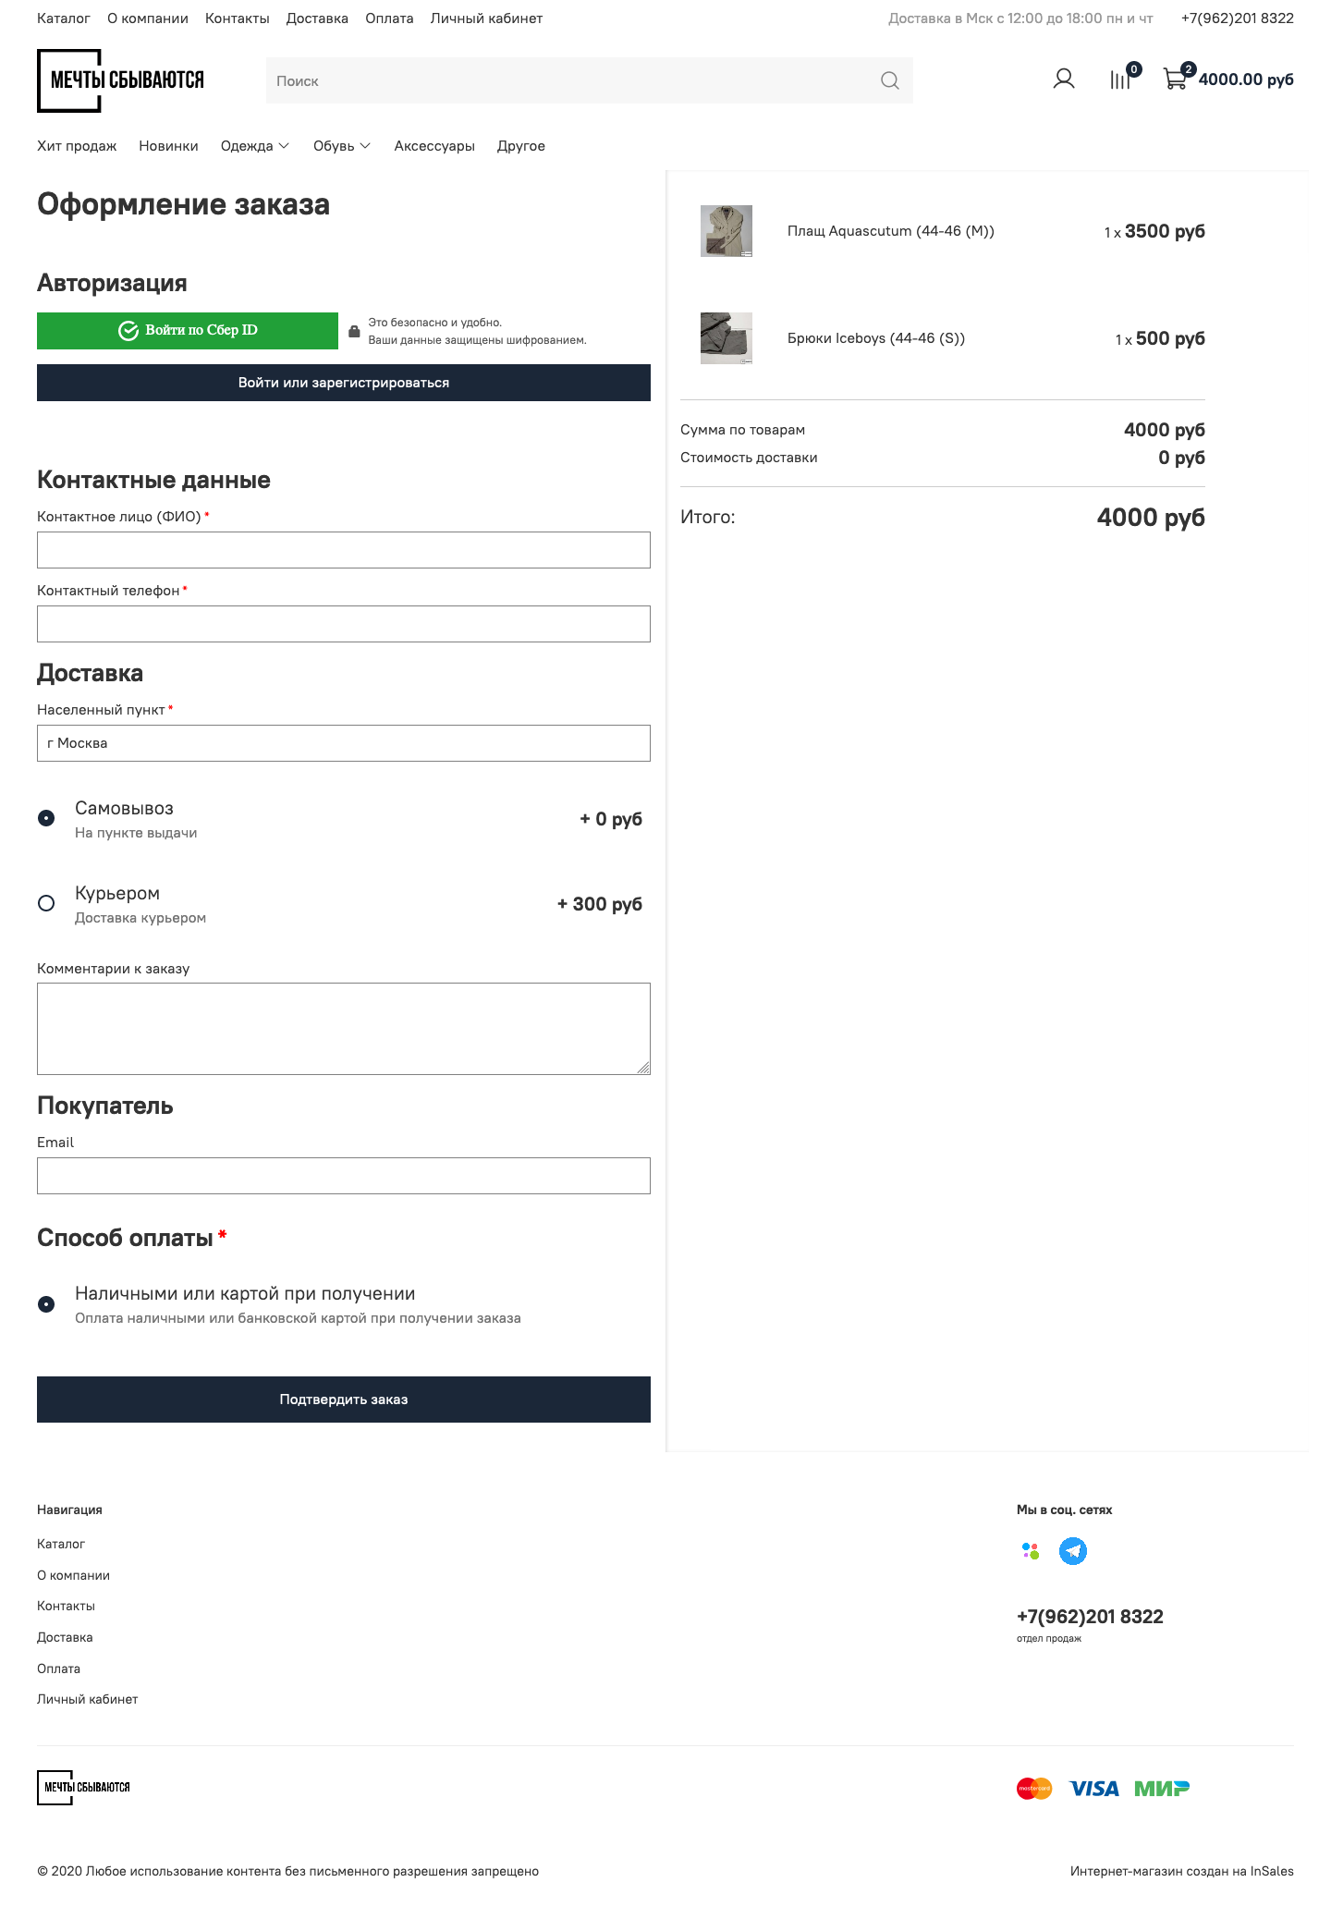Expand the Одежда category dropdown
This screenshot has height=1907, width=1331.
click(x=255, y=146)
